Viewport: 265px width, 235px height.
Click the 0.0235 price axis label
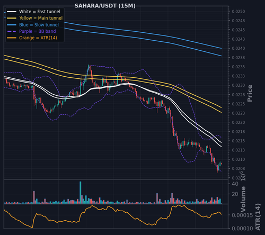tap(238, 67)
